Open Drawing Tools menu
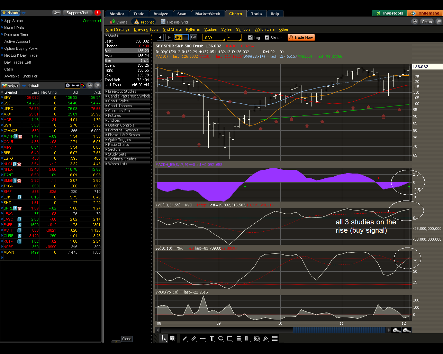 [146, 29]
